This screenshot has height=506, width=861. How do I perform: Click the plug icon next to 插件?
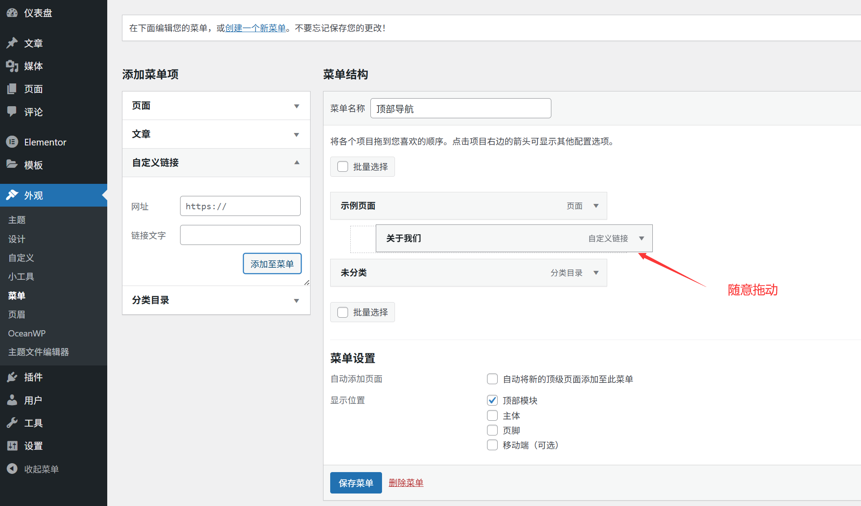click(12, 377)
